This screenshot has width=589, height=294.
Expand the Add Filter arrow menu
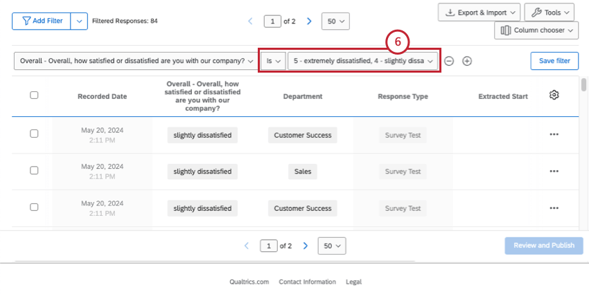click(80, 21)
